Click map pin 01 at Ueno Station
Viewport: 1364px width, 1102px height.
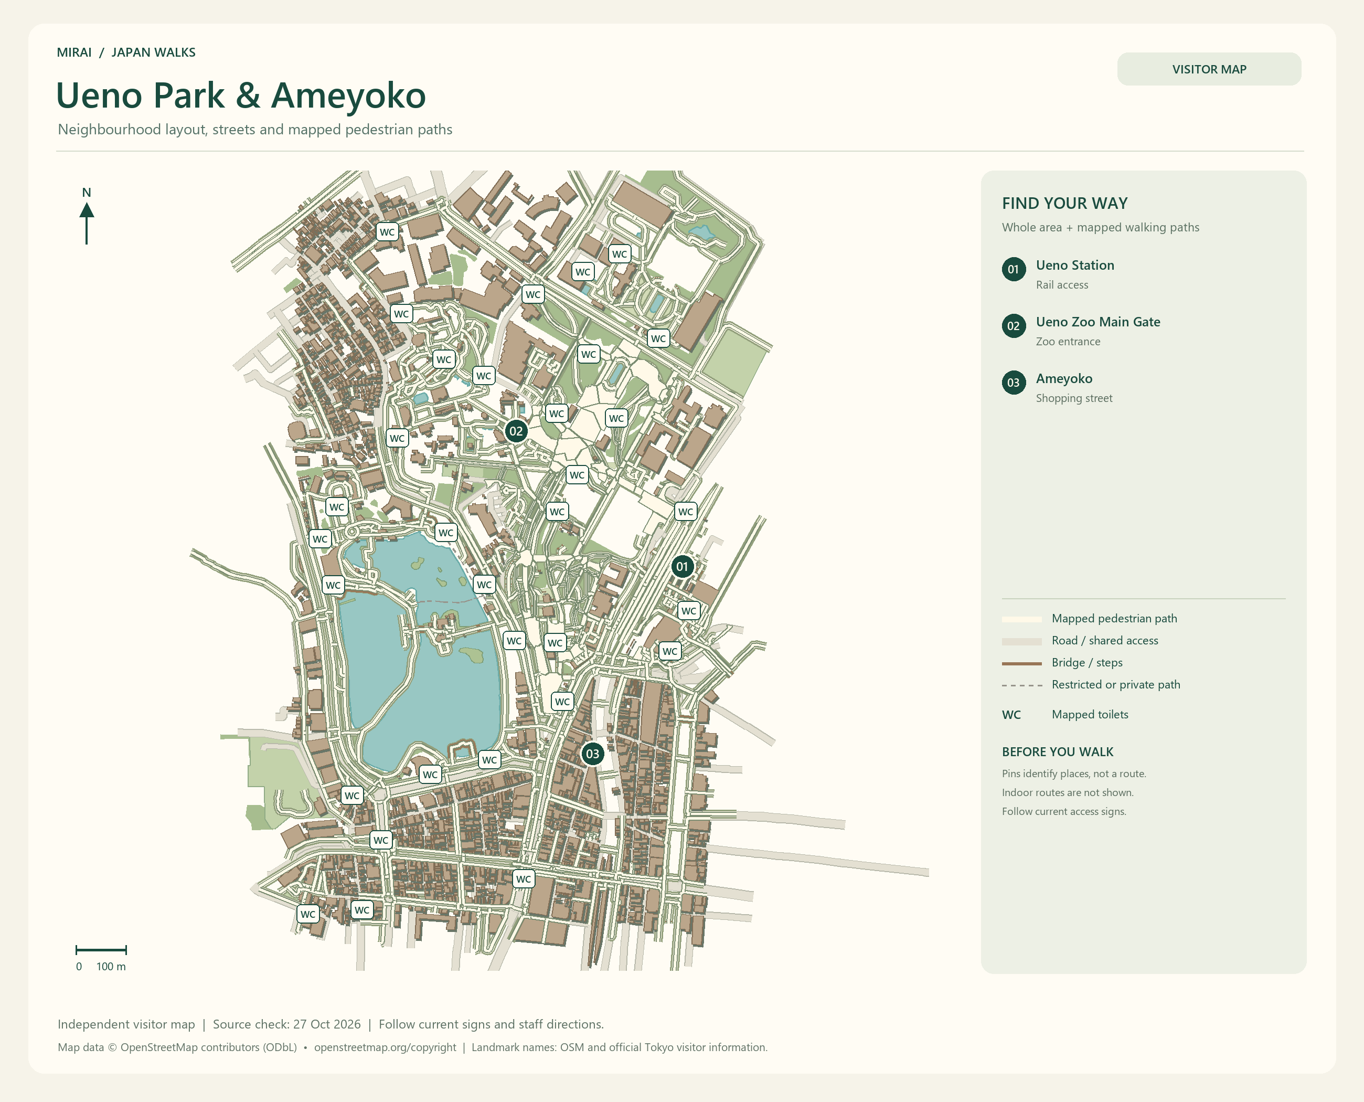click(x=681, y=566)
